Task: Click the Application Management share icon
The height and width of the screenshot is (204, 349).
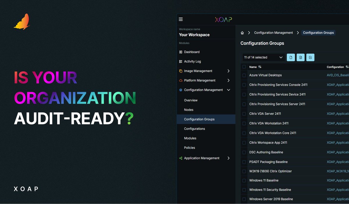Action: point(180,158)
